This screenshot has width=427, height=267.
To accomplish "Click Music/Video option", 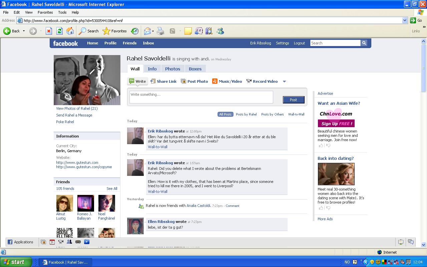I will pyautogui.click(x=227, y=81).
